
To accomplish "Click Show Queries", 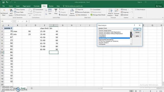I will pyautogui.click(x=19, y=9).
